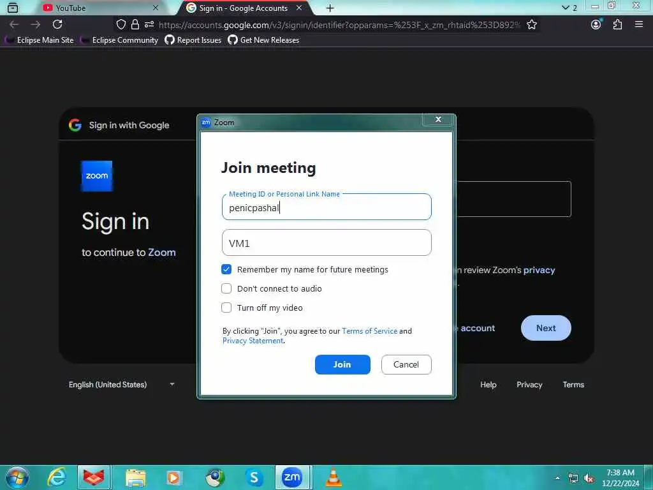Select the Sign in - Google Accounts tab
Screen dimensions: 653x490
(243, 8)
